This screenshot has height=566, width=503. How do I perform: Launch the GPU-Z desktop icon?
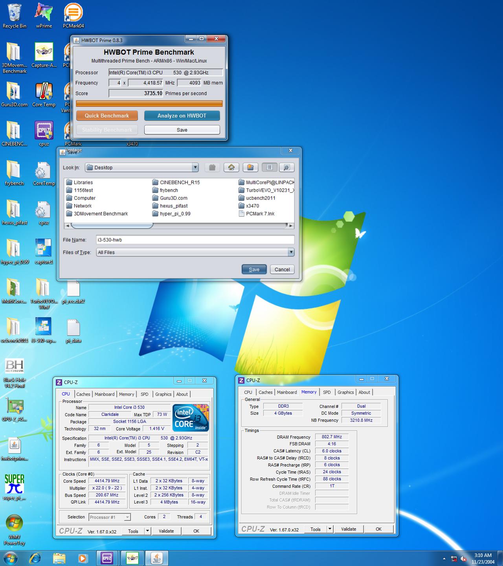[15, 410]
